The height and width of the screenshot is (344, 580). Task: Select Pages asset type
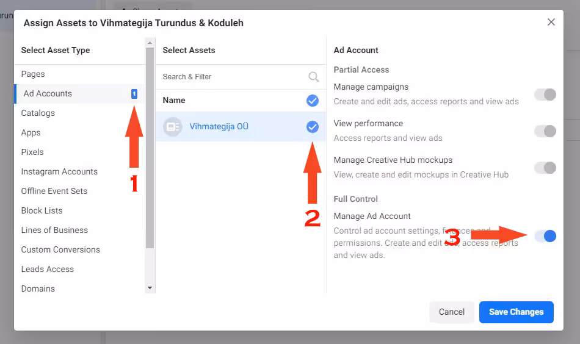(33, 74)
